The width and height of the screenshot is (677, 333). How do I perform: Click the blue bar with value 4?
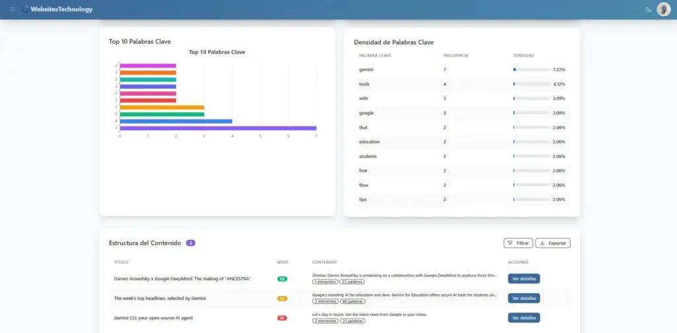[176, 121]
